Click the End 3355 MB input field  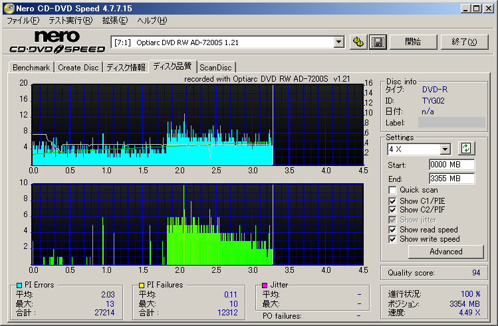tap(451, 179)
